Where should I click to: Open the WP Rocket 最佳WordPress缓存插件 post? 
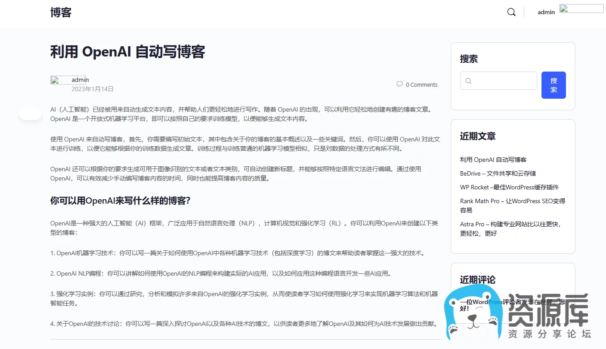(x=509, y=187)
